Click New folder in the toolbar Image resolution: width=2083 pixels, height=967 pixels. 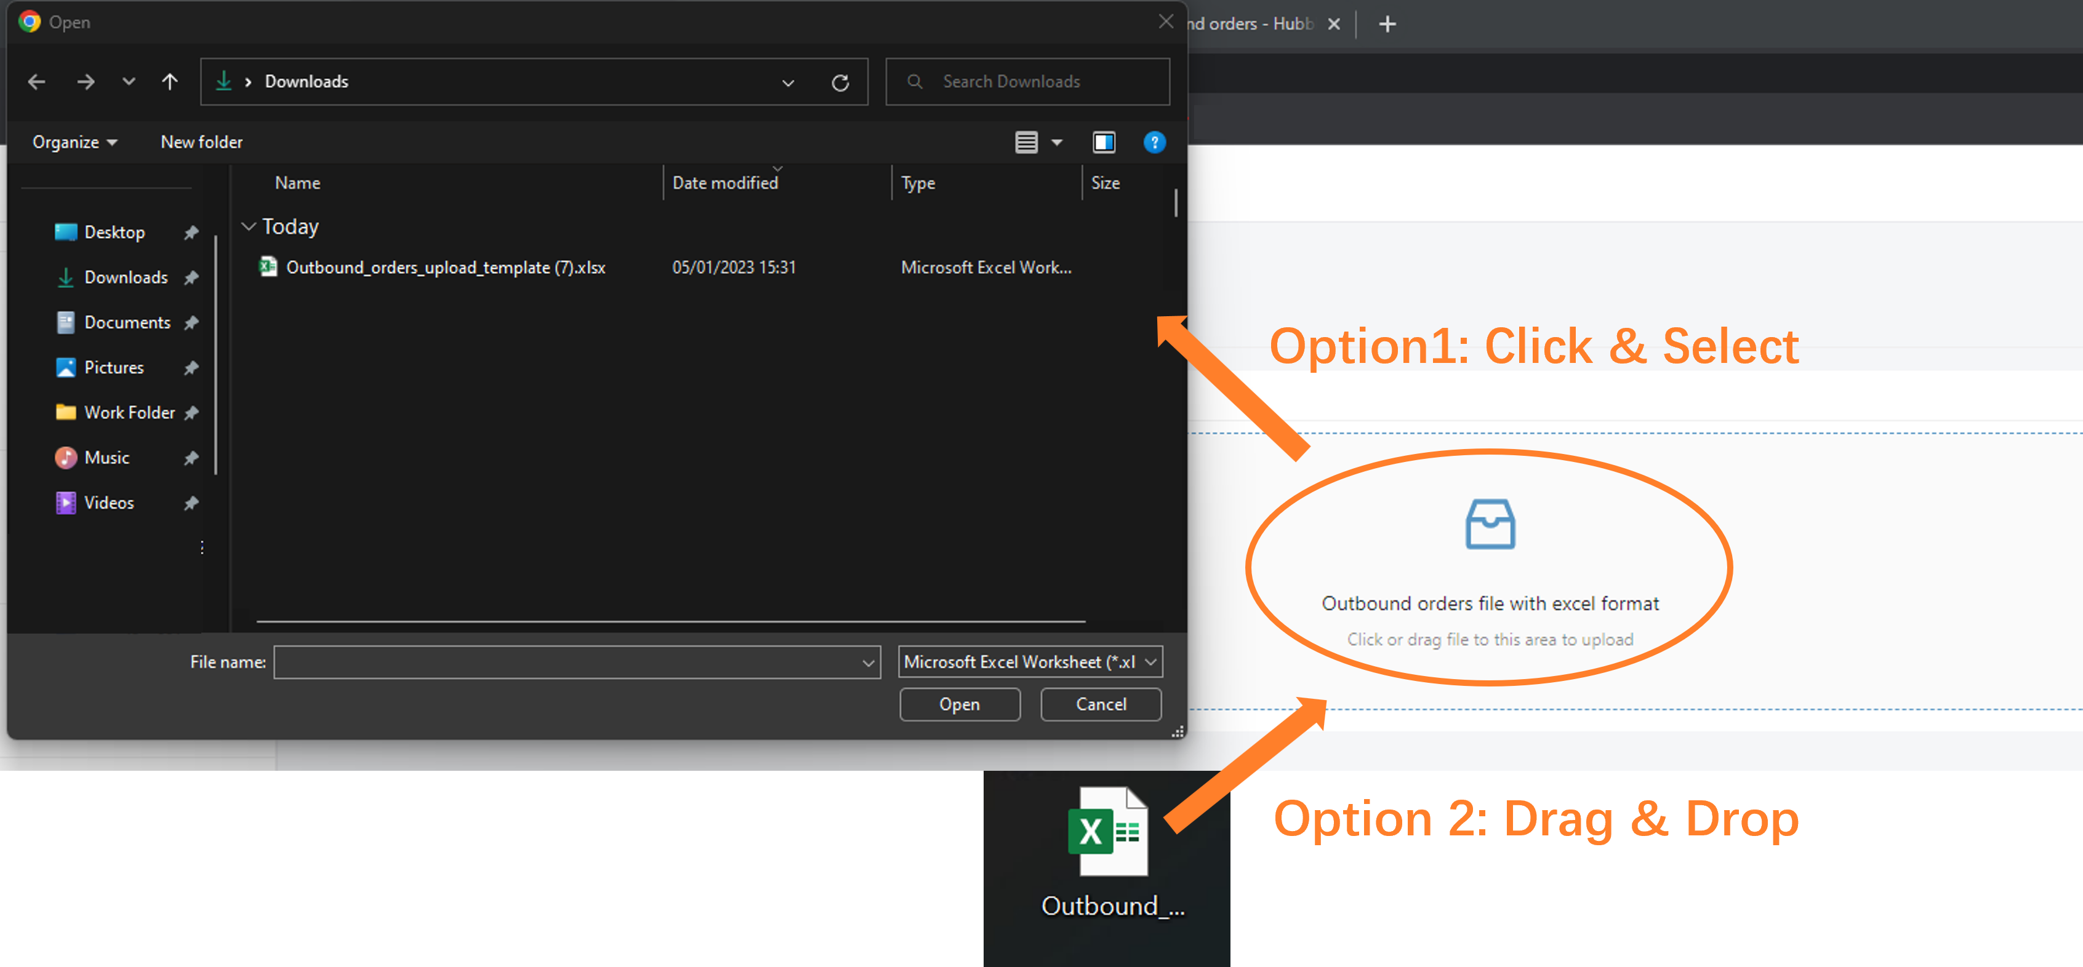(x=201, y=142)
